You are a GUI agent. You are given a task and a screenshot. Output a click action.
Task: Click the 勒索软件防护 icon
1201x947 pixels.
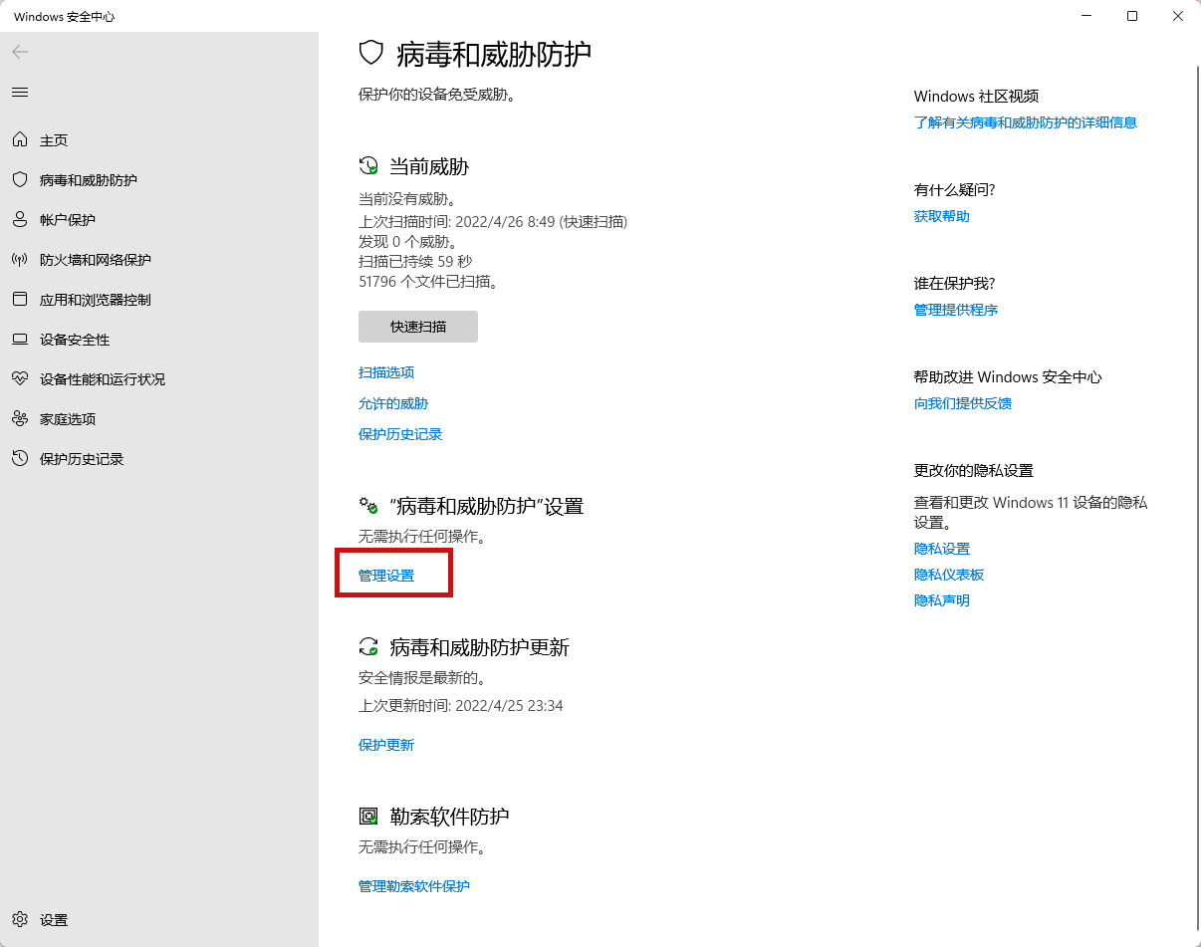pos(368,817)
